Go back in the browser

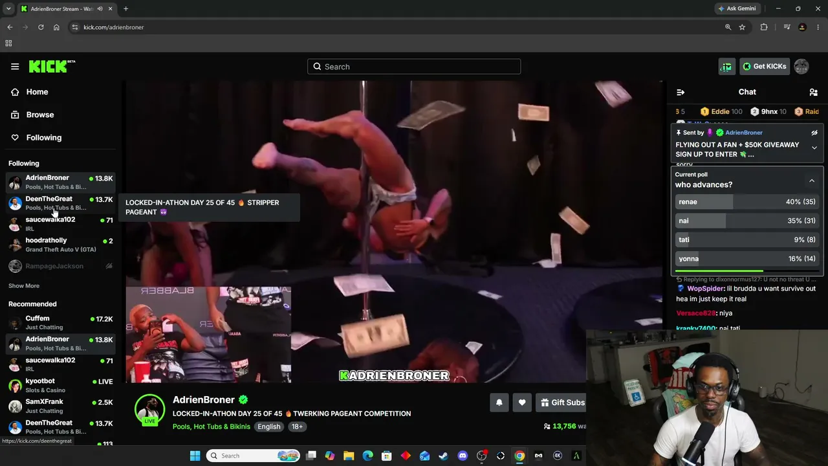(10, 27)
